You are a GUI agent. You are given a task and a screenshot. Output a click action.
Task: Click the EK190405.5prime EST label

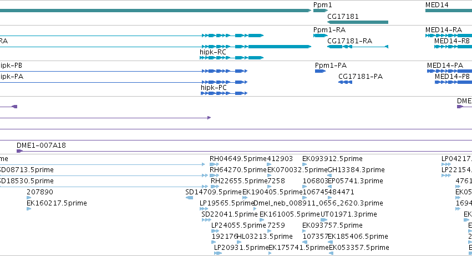(x=272, y=192)
